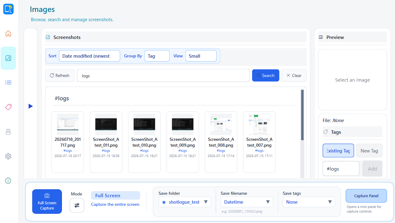Open the Capture Panel button
Screen dimensions: 395x223
(366, 196)
